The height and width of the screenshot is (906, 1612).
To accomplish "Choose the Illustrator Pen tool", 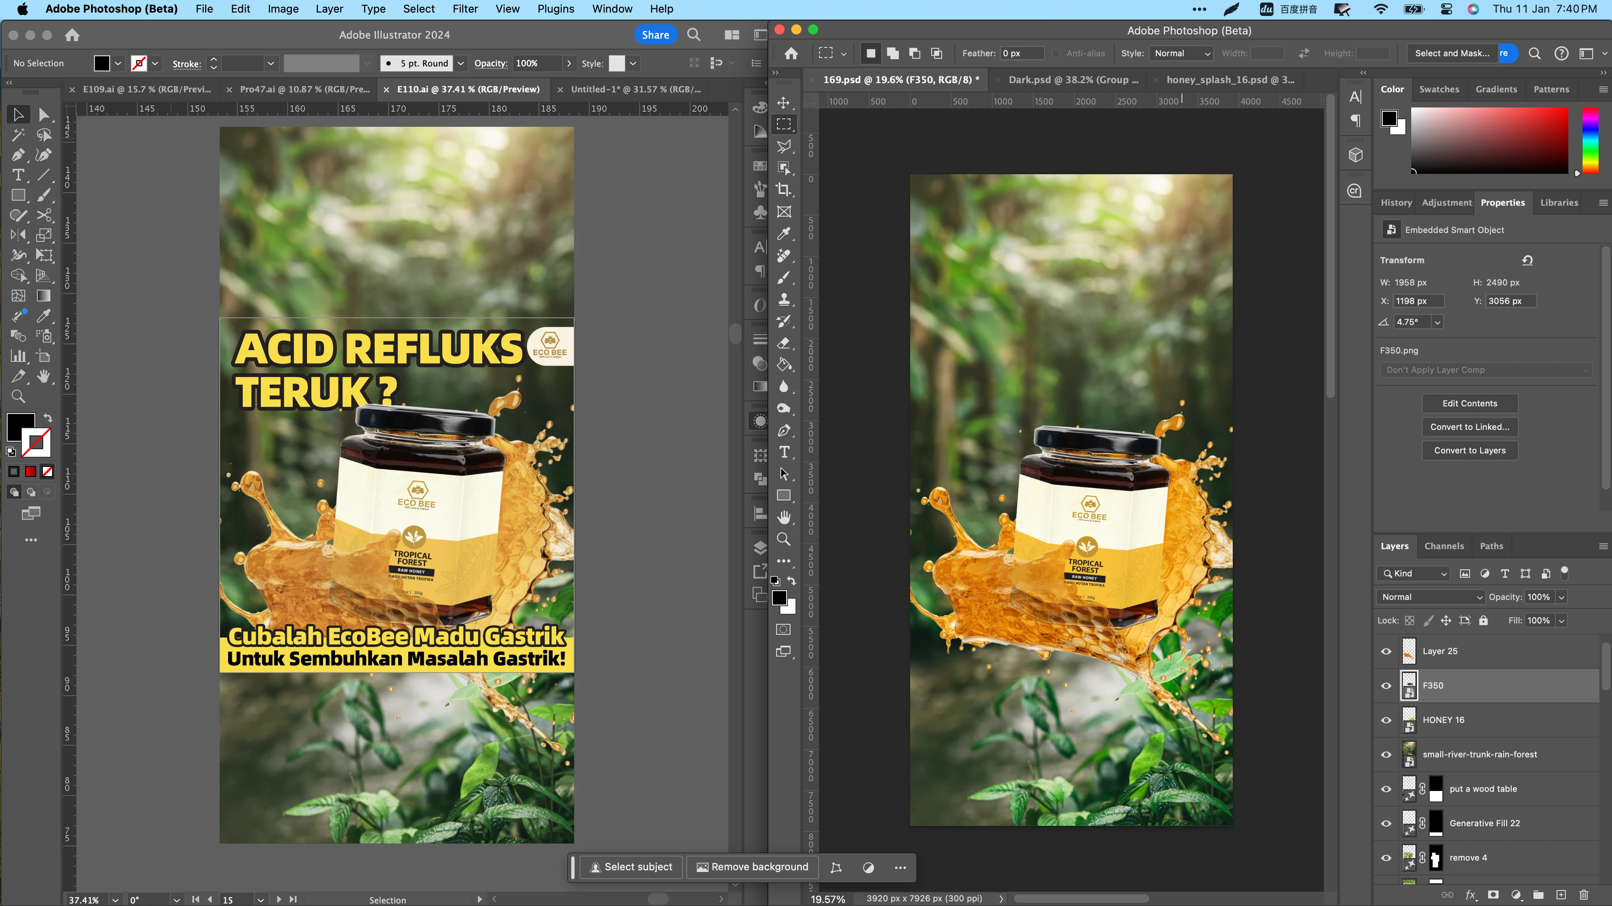I will click(x=18, y=154).
